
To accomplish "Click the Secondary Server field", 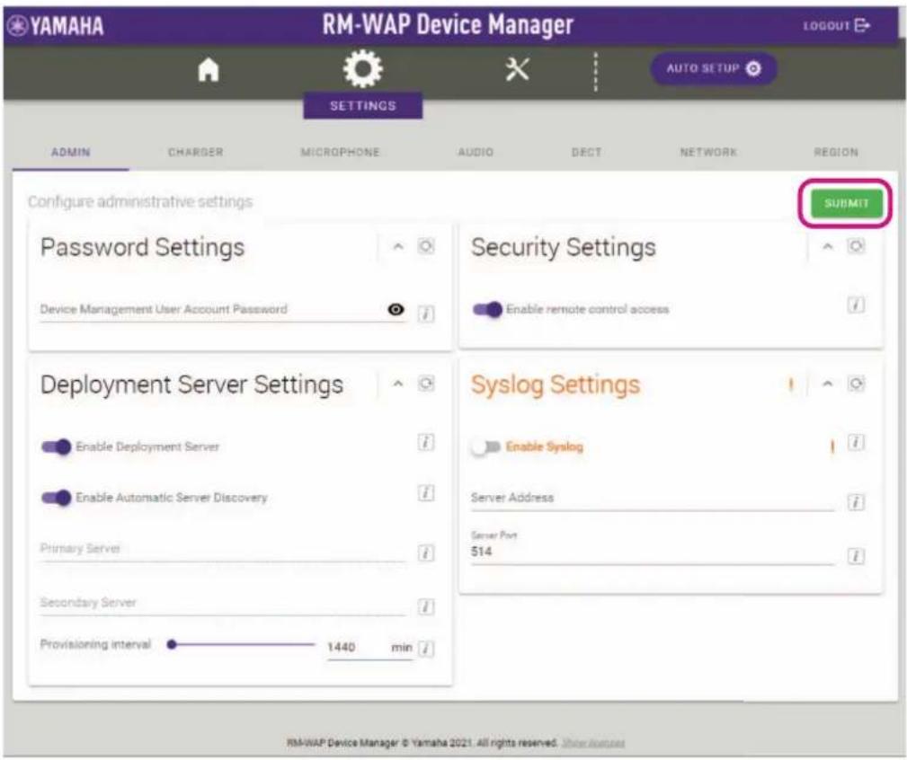I will pyautogui.click(x=223, y=604).
